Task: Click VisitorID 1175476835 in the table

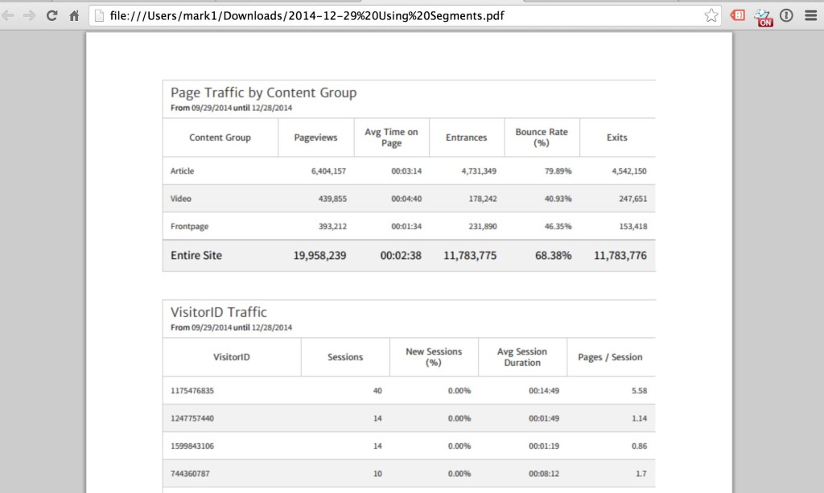Action: coord(192,391)
